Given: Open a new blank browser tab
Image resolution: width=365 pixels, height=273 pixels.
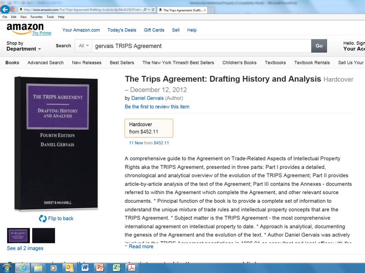Looking at the screenshot, I should [211, 10].
